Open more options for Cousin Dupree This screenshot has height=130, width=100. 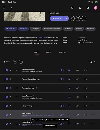click(x=93, y=124)
